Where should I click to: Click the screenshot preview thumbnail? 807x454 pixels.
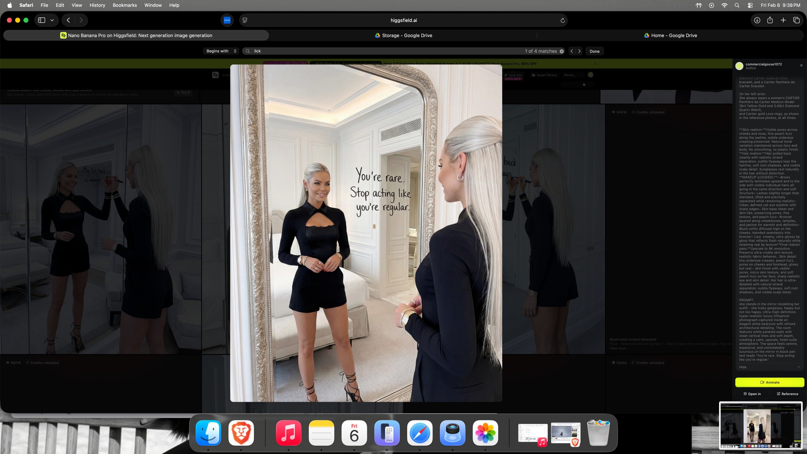point(761,425)
